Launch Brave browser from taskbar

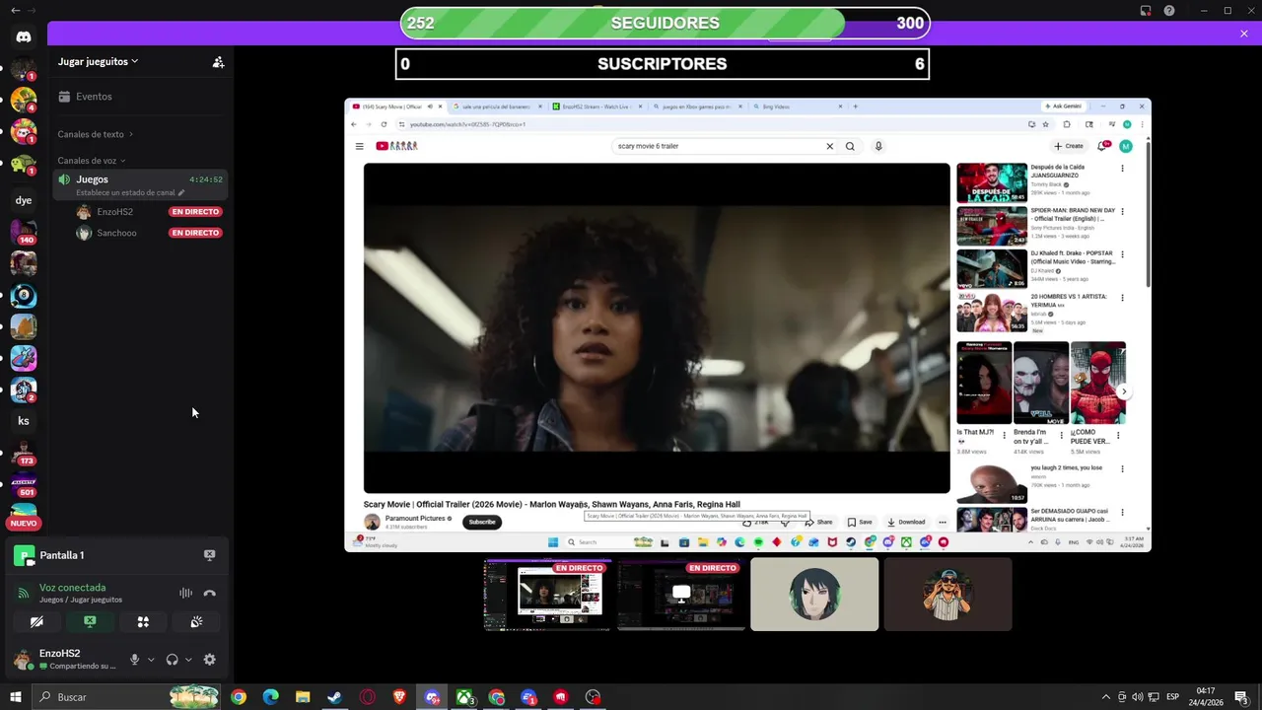click(399, 697)
